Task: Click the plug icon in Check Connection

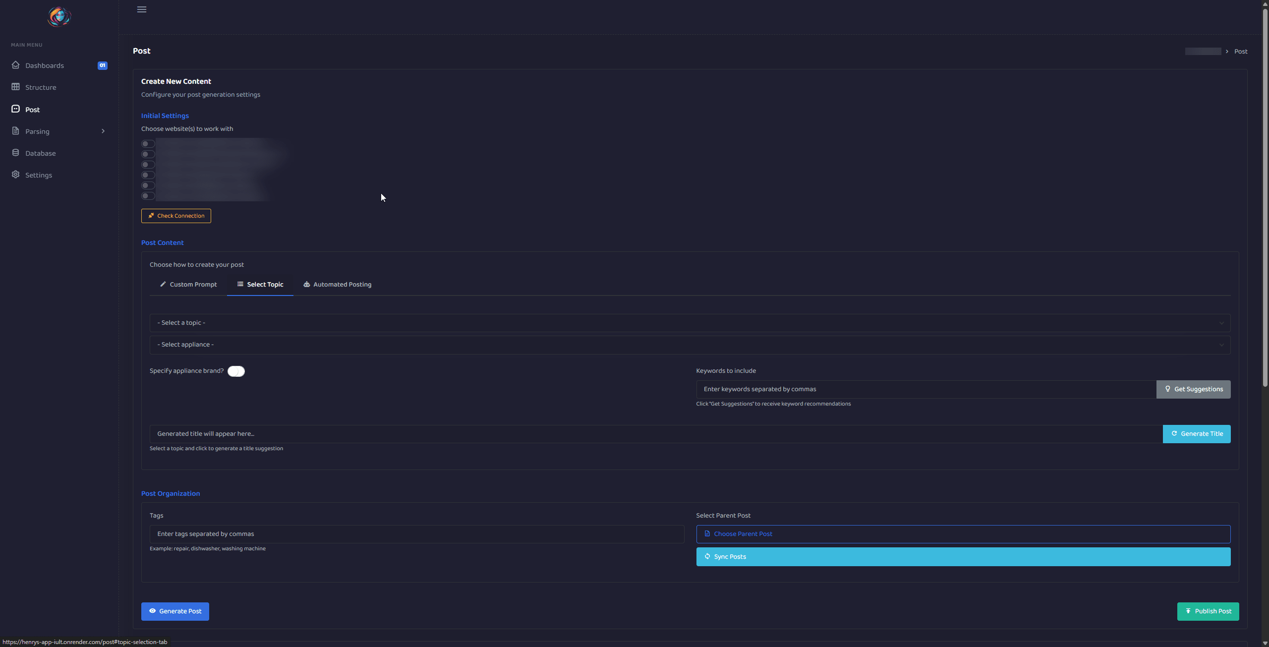Action: [x=151, y=215]
